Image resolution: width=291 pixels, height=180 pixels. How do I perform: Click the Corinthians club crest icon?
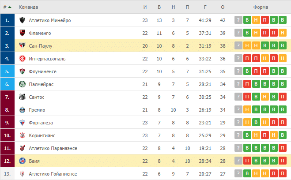click(22, 135)
